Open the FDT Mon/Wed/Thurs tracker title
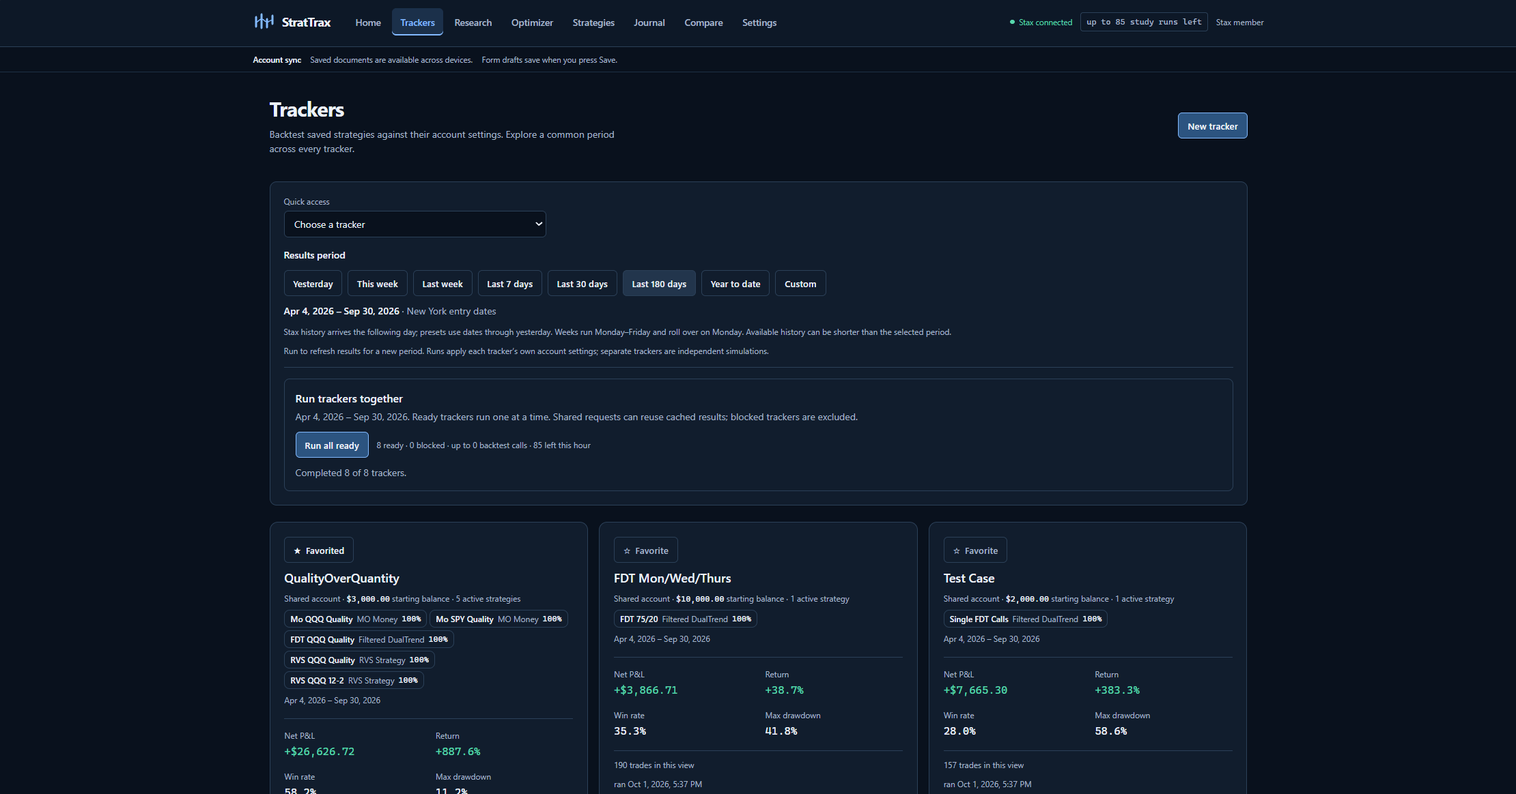 tap(672, 578)
